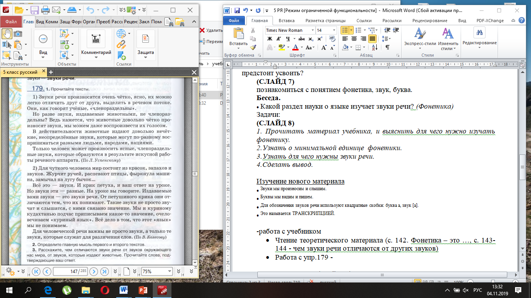The image size is (531, 298).
Task: Open the Рецензирование tab in Word
Action: [x=430, y=21]
